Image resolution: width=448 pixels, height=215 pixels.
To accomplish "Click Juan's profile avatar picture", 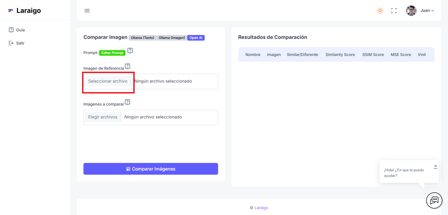I will pyautogui.click(x=411, y=11).
